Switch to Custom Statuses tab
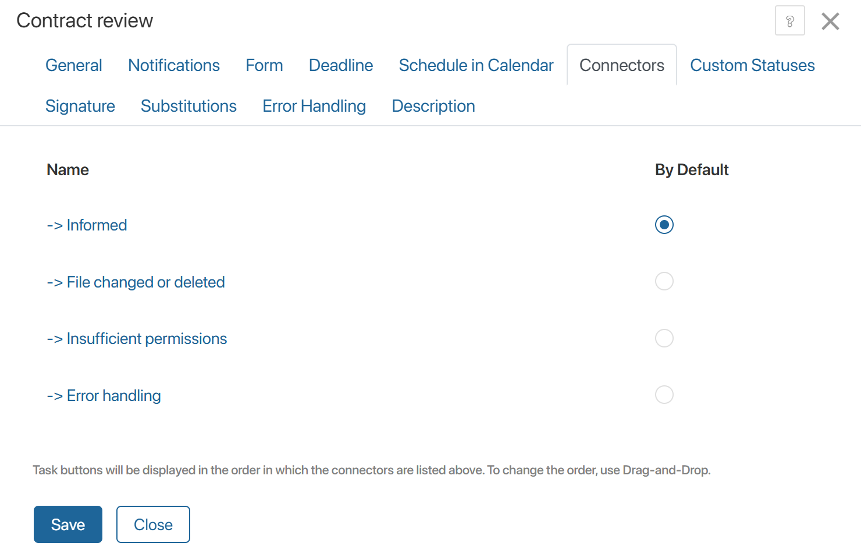861x550 pixels. pyautogui.click(x=752, y=65)
